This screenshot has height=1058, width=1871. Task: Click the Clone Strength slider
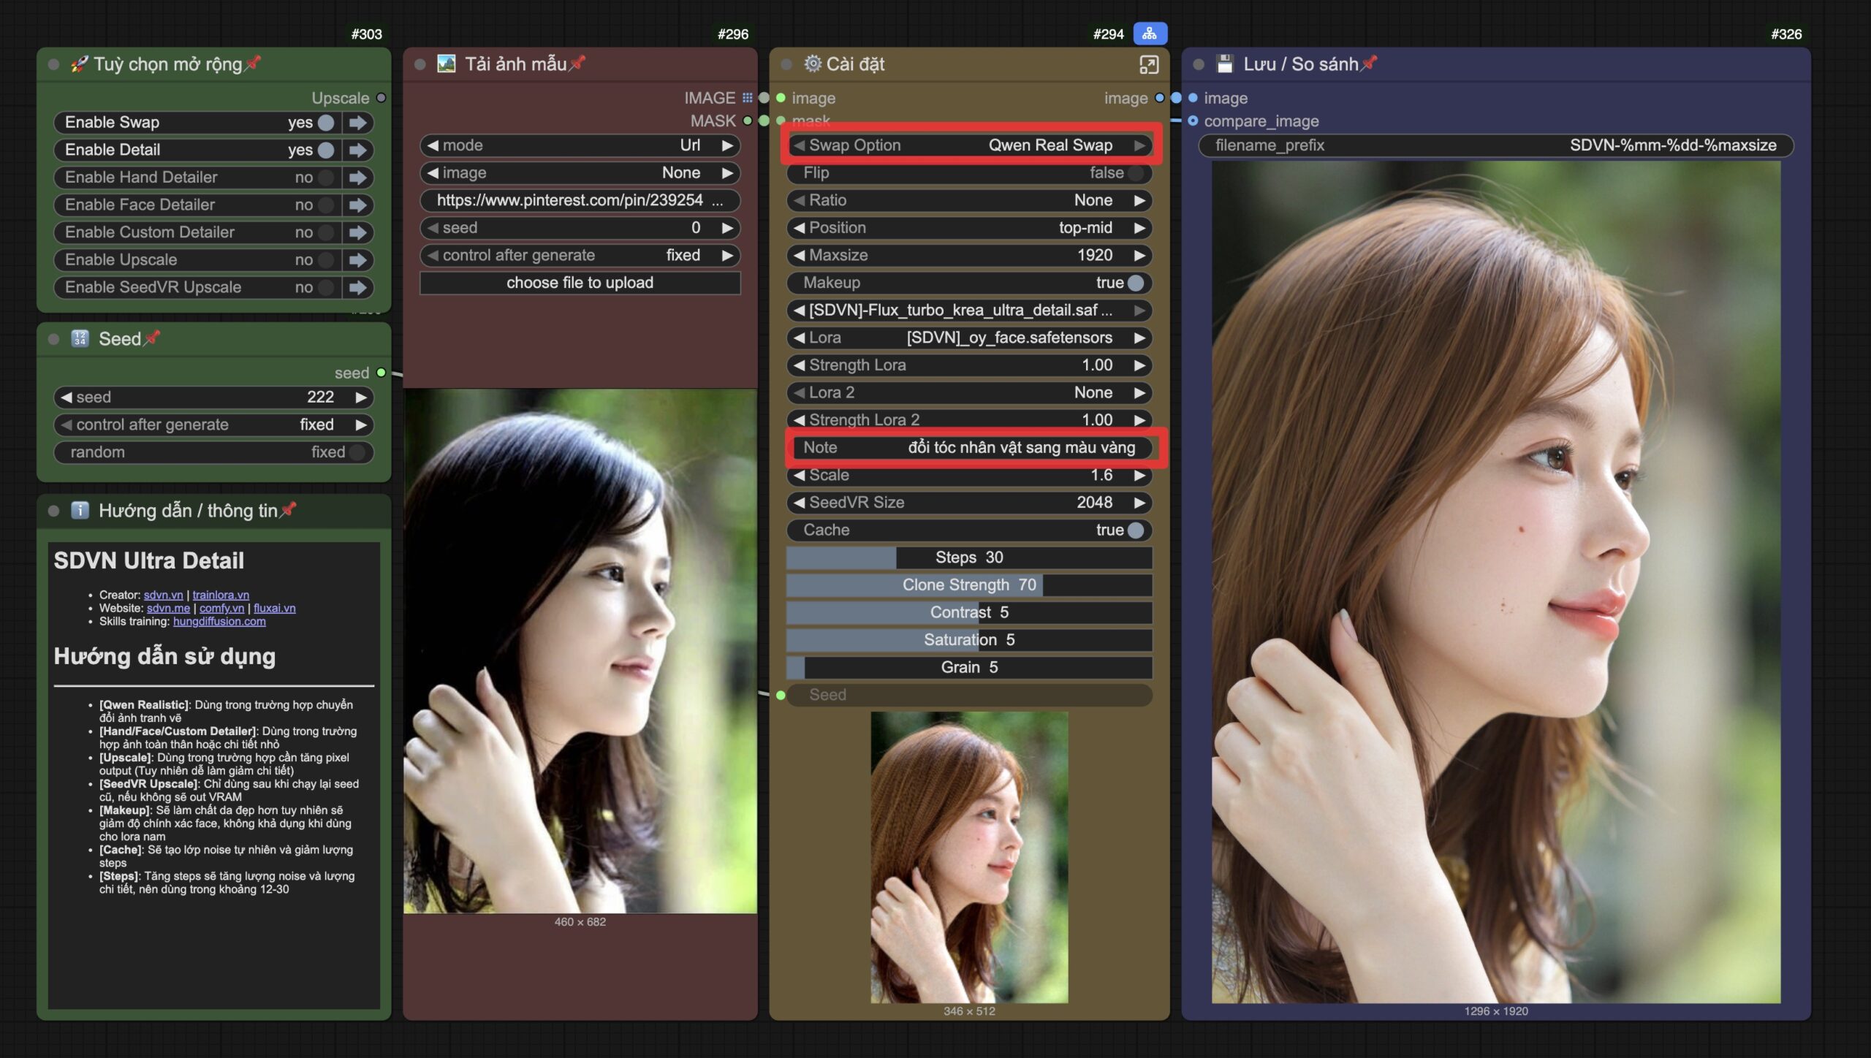(969, 585)
